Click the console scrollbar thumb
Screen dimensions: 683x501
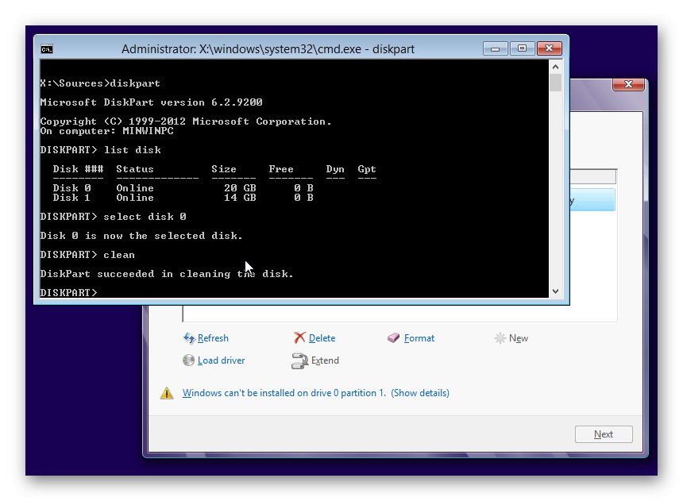[555, 83]
